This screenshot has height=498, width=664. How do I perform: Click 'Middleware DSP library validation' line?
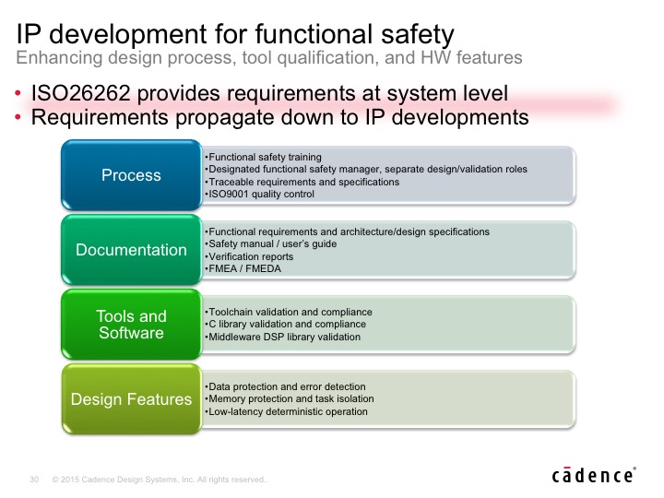tap(282, 338)
